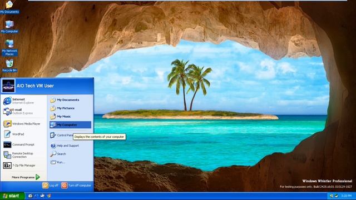Open the Run... dialog
Viewport: 356px width, 200px height.
pos(71,162)
